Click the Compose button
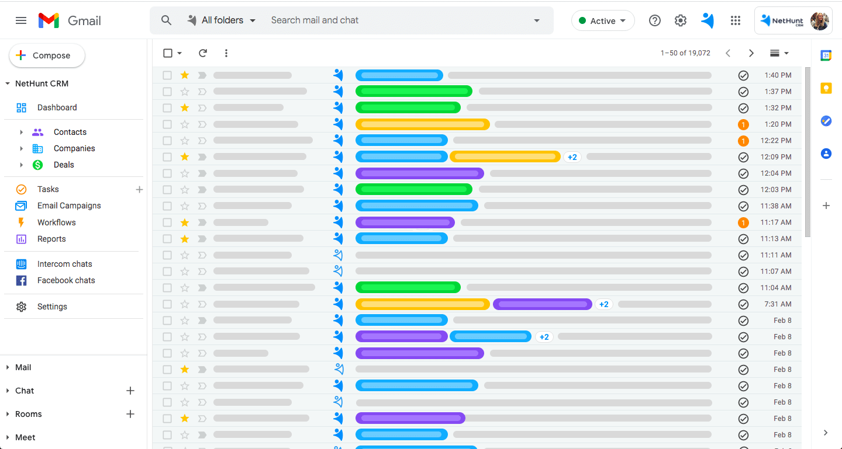Screen dimensions: 842x449 [47, 55]
